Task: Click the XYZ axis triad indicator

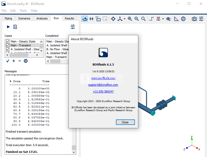Action: click(192, 143)
